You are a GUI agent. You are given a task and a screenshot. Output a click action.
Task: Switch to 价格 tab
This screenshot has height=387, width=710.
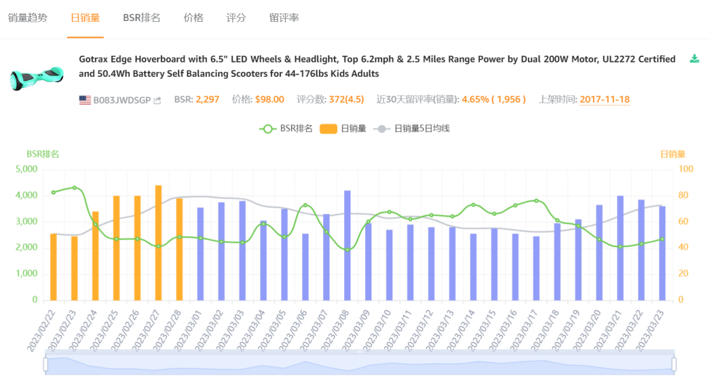pyautogui.click(x=193, y=18)
